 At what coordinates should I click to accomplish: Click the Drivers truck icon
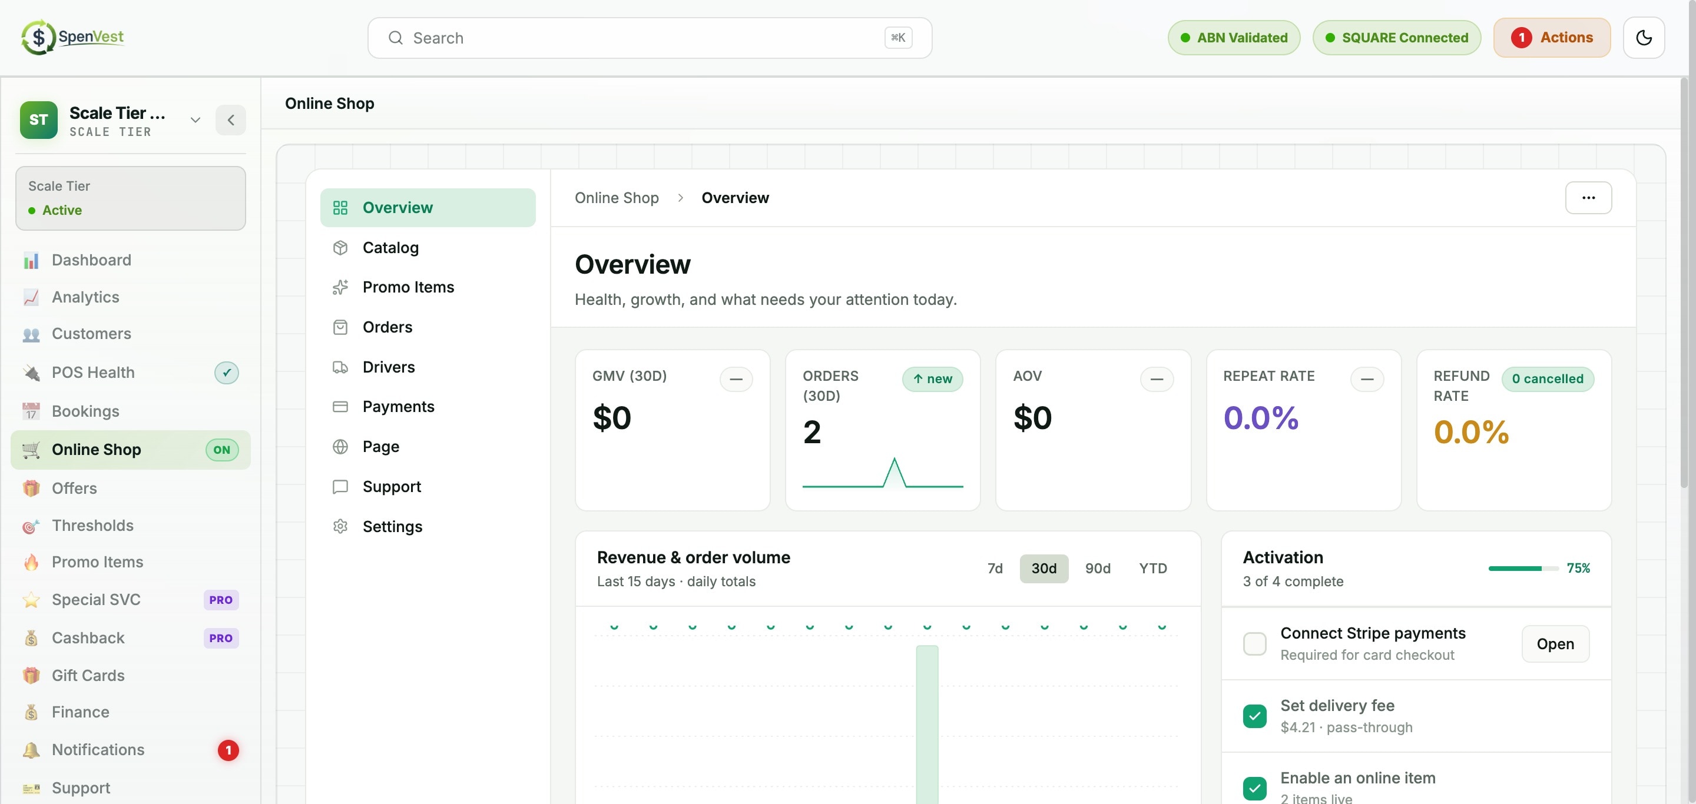pos(340,367)
